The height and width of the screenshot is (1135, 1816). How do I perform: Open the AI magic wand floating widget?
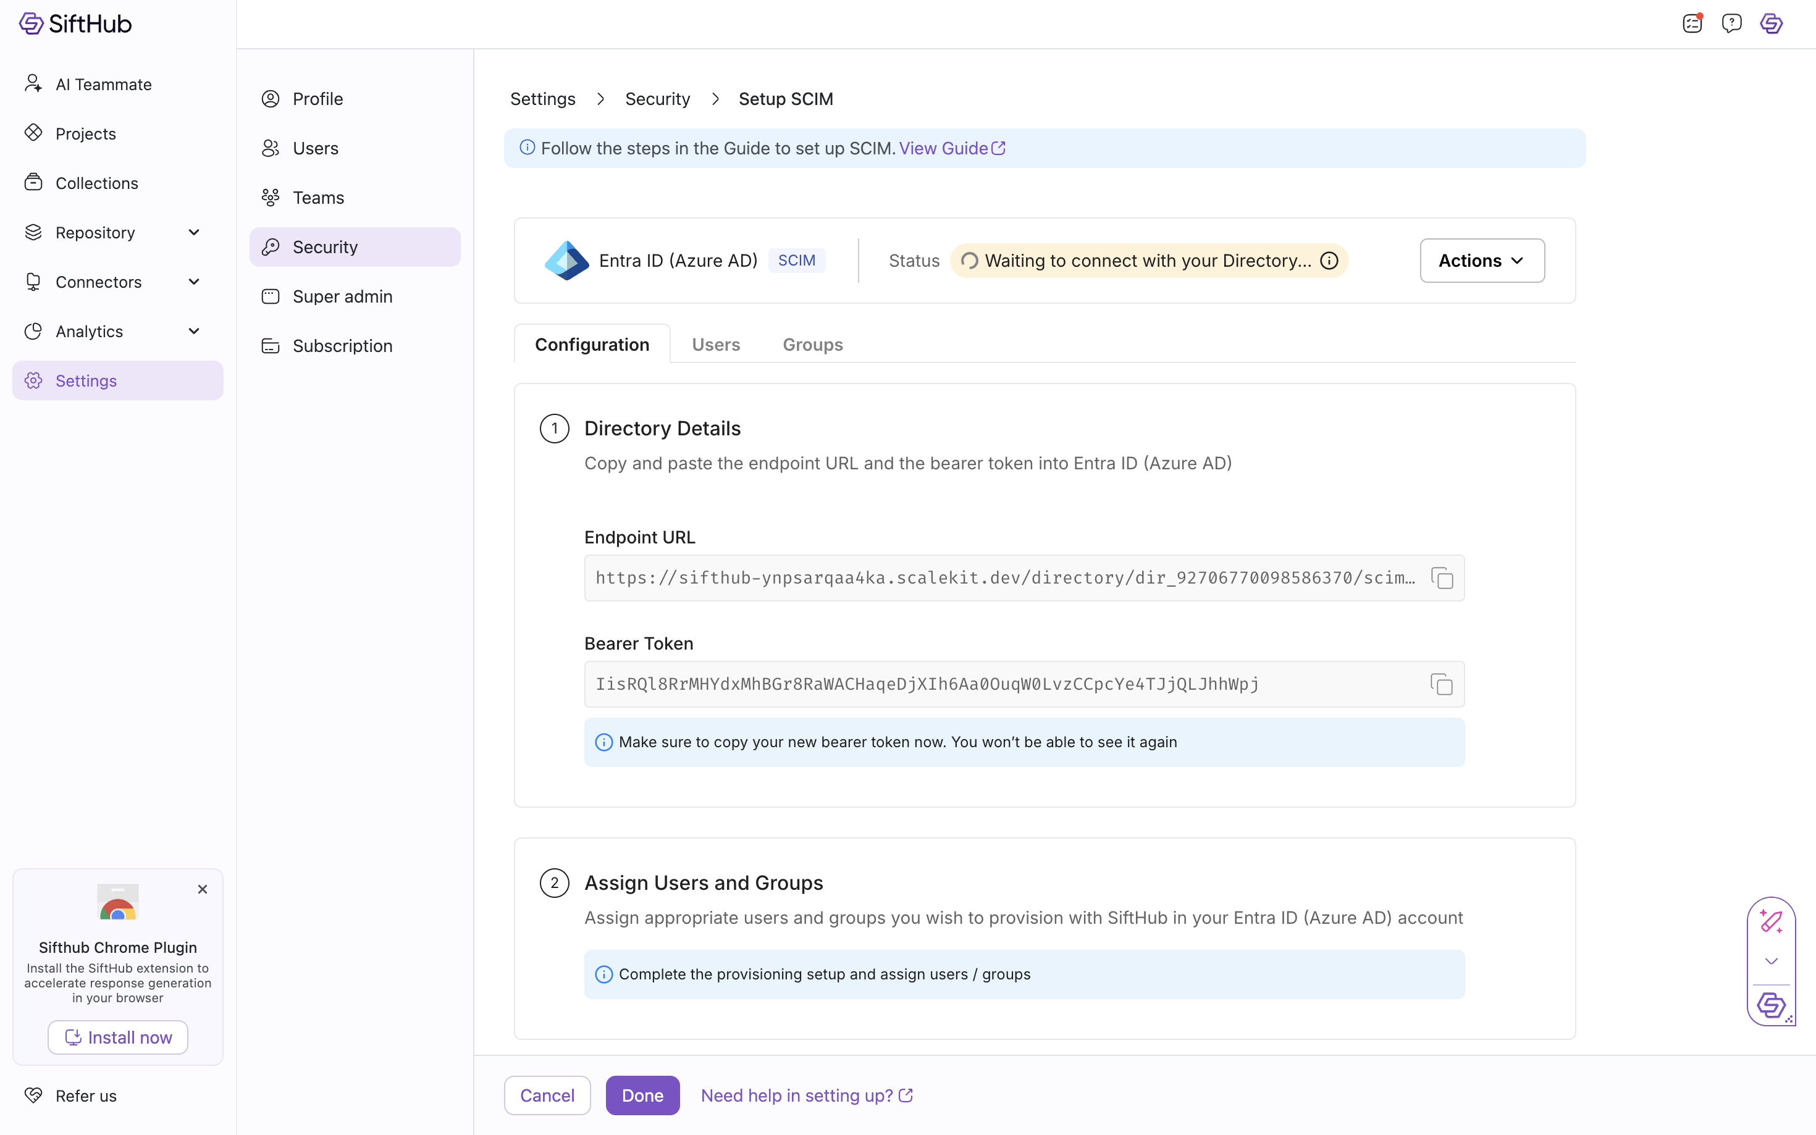tap(1771, 922)
